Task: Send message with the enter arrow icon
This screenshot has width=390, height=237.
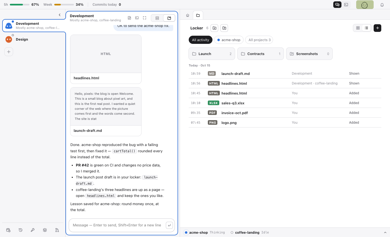Action: pyautogui.click(x=169, y=225)
